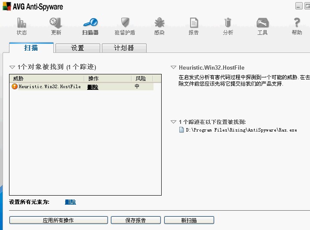Click the file icon next to Ras.exe path
This screenshot has height=230, width=310.
tap(181, 130)
